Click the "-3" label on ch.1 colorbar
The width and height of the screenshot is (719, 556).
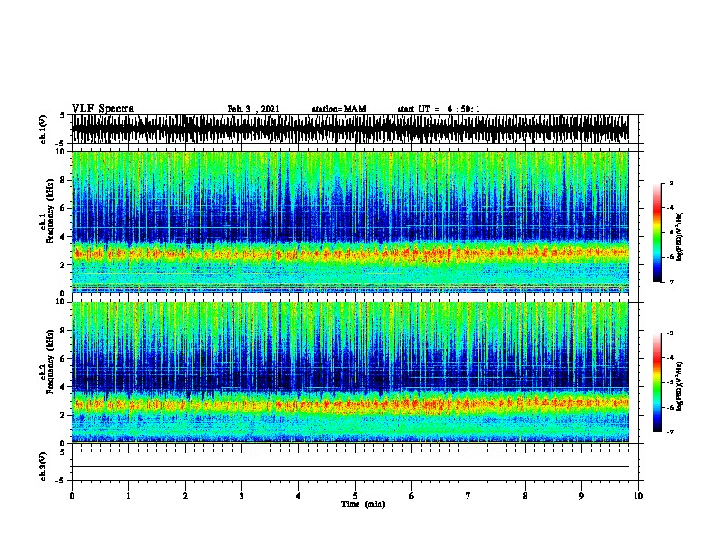point(670,184)
